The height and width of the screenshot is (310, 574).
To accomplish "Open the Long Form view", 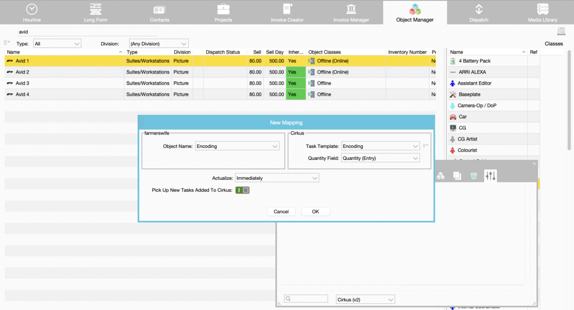I will tap(96, 13).
